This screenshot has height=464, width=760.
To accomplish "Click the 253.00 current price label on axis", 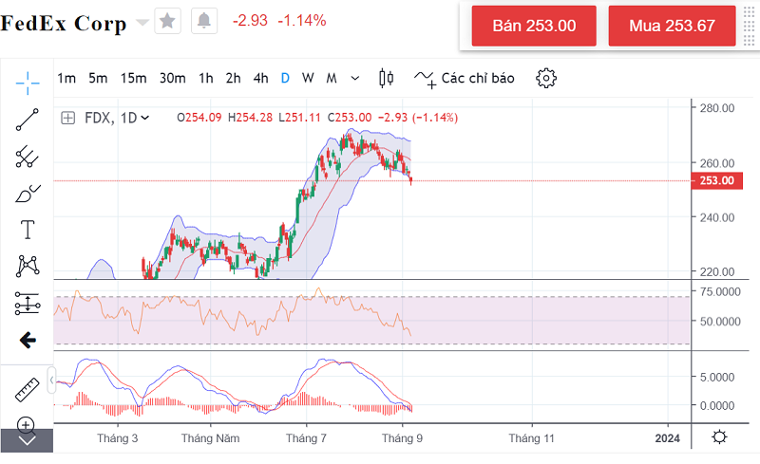I will (717, 181).
